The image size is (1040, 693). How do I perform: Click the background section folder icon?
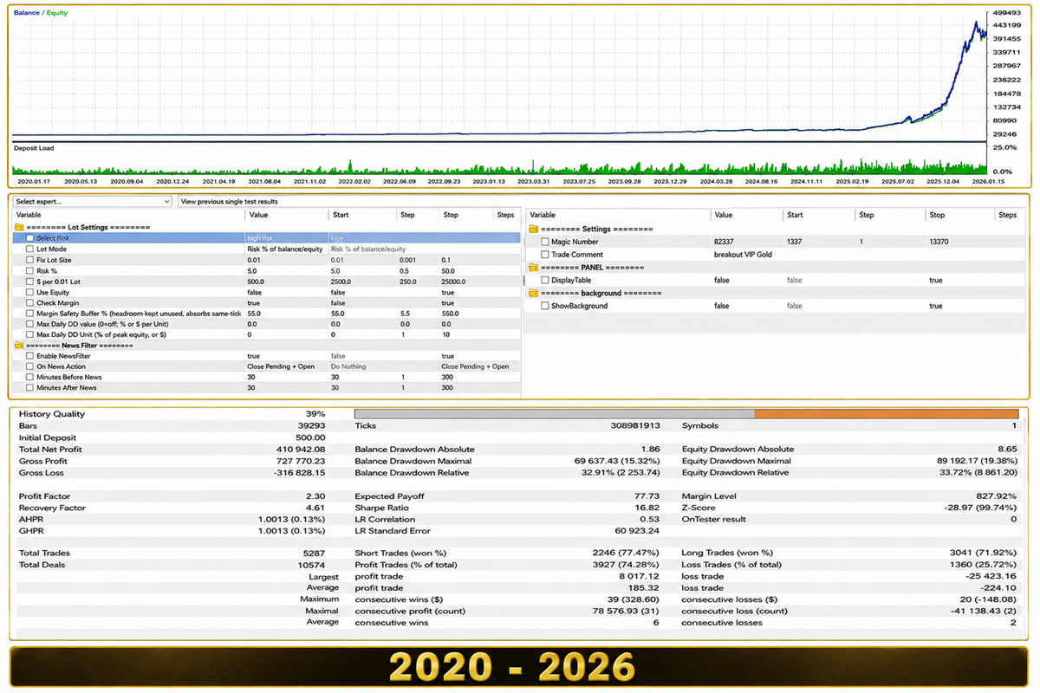[x=534, y=294]
